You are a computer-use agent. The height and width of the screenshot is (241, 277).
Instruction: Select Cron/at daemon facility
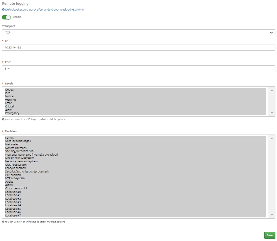(135, 168)
